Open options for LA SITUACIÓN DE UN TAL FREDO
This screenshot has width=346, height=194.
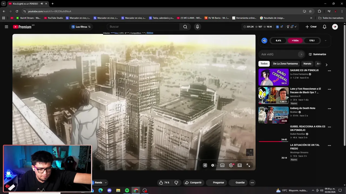click(x=329, y=145)
